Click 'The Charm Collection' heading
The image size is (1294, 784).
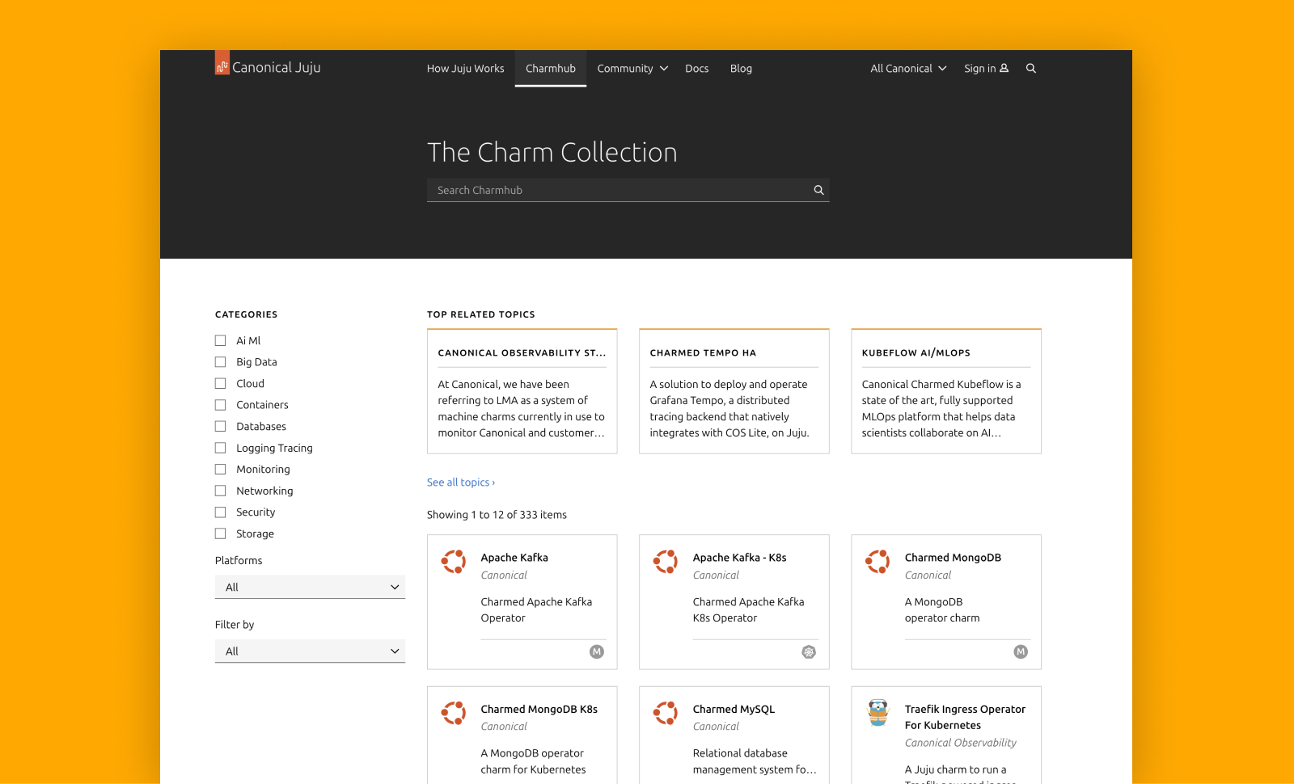[x=552, y=152]
